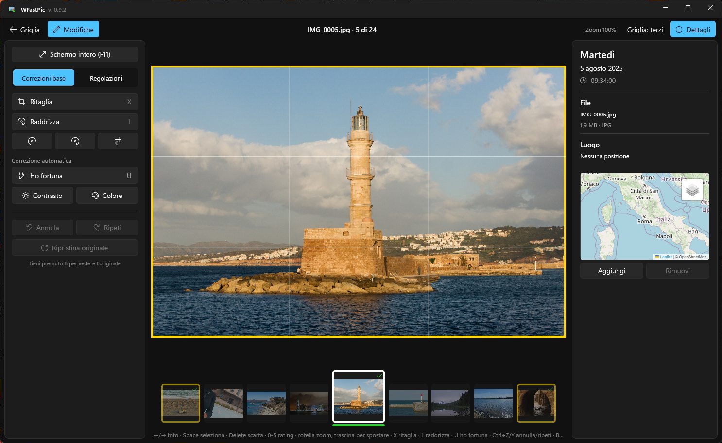722x443 pixels.
Task: Select the Ritaglia crop tool
Action: point(75,102)
